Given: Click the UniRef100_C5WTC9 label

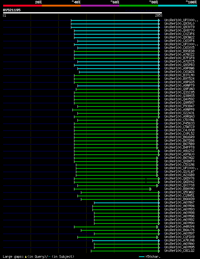Looking at the screenshot, I should coord(179,127).
